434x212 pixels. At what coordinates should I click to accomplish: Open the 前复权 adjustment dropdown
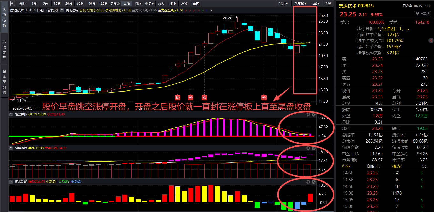tap(300, 4)
